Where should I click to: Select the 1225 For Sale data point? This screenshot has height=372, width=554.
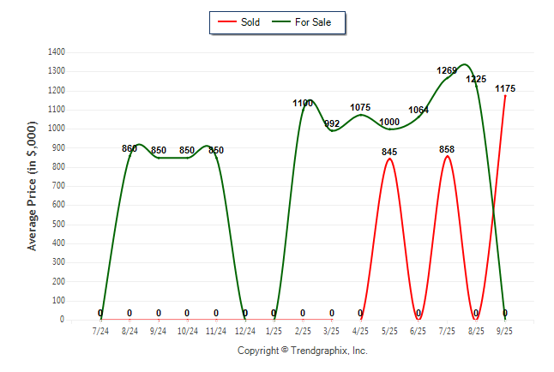click(x=476, y=85)
